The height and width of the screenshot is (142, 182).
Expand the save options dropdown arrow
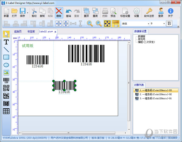[28, 13]
